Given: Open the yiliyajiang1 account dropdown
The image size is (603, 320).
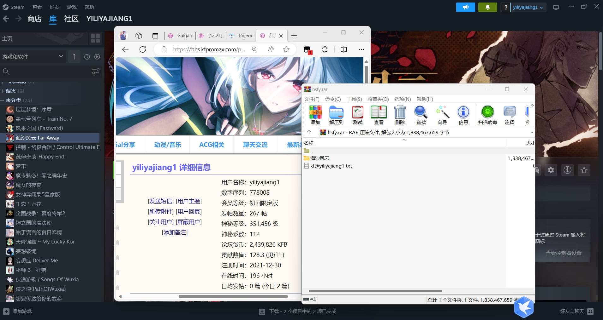Looking at the screenshot, I should [528, 7].
